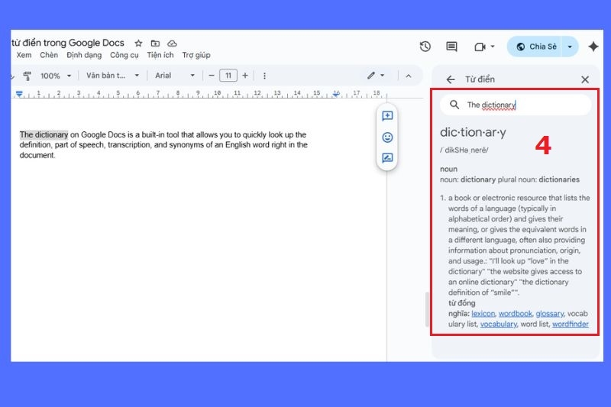Expand the share options arrow
Image resolution: width=611 pixels, height=407 pixels.
[x=570, y=47]
